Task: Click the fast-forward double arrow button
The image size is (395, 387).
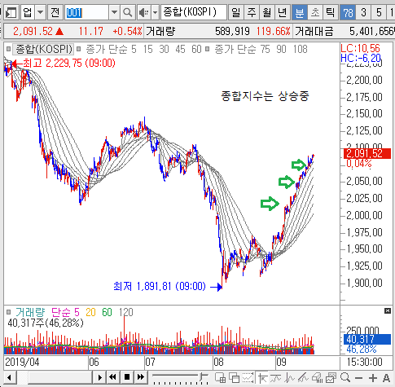Action: tap(141, 377)
